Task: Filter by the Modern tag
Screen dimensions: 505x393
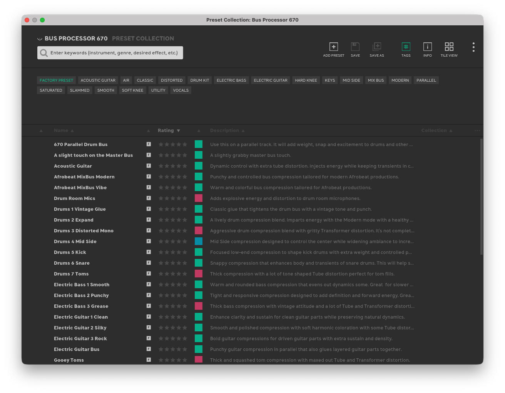Action: [400, 80]
